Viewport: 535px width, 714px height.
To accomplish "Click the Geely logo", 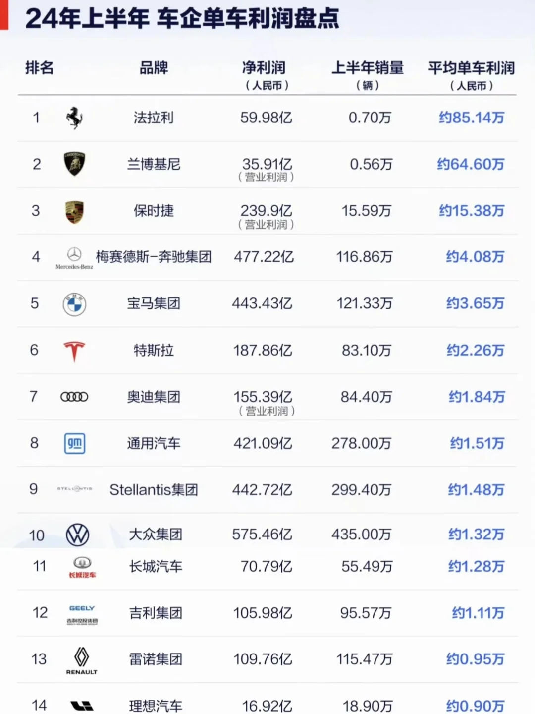I will point(82,614).
